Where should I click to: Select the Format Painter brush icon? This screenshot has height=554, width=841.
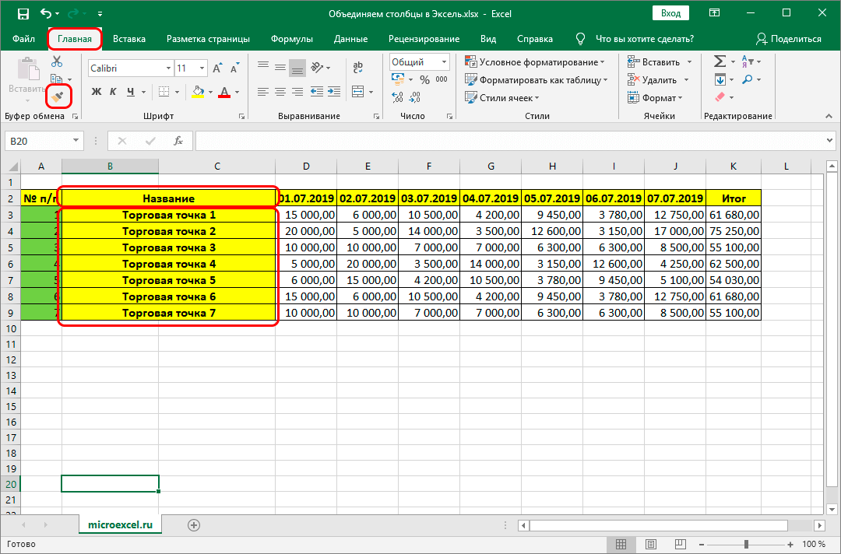[58, 96]
